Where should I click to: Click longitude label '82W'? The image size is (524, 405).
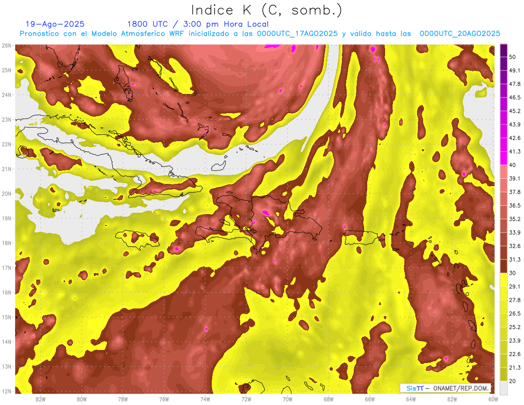click(x=41, y=399)
